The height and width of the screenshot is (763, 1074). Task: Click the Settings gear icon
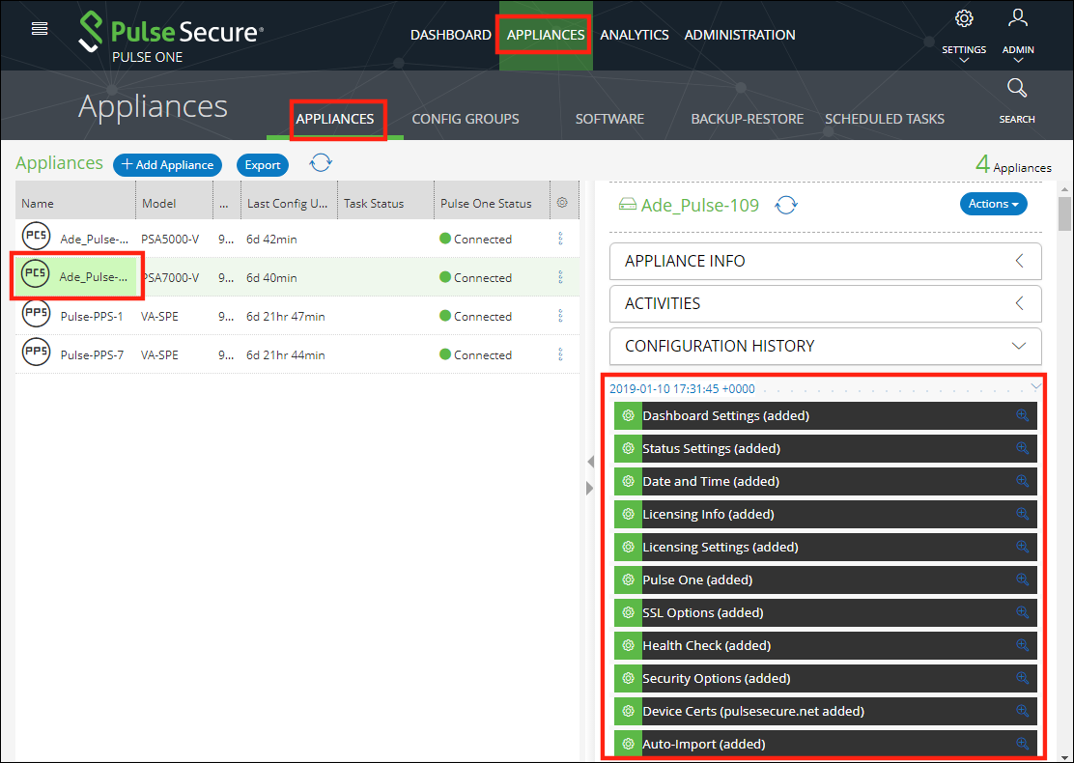coord(964,18)
